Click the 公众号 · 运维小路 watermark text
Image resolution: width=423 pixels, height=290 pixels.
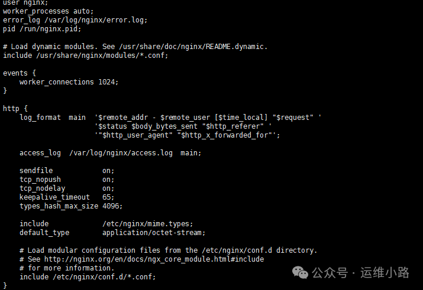pos(360,272)
